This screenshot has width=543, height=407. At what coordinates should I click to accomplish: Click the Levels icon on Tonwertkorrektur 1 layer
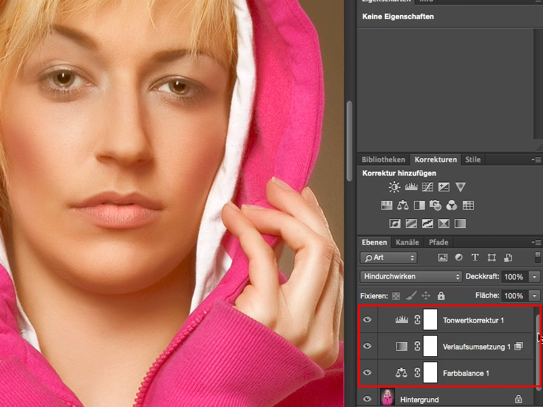click(x=402, y=319)
